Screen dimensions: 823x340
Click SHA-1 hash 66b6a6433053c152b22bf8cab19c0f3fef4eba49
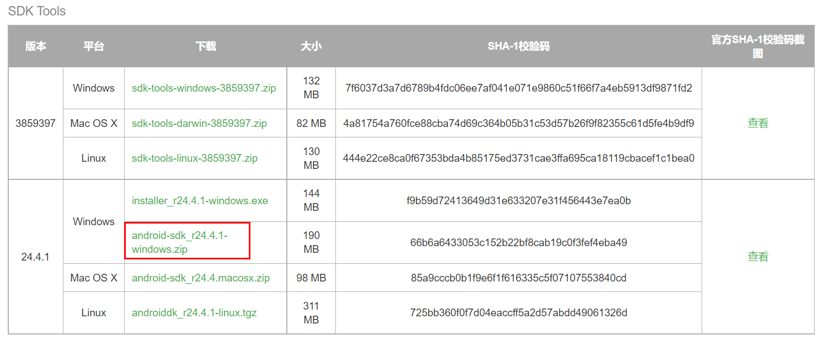click(519, 242)
